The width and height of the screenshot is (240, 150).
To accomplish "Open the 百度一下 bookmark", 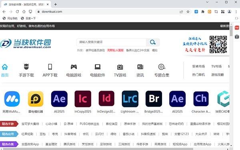I will 28,18.
